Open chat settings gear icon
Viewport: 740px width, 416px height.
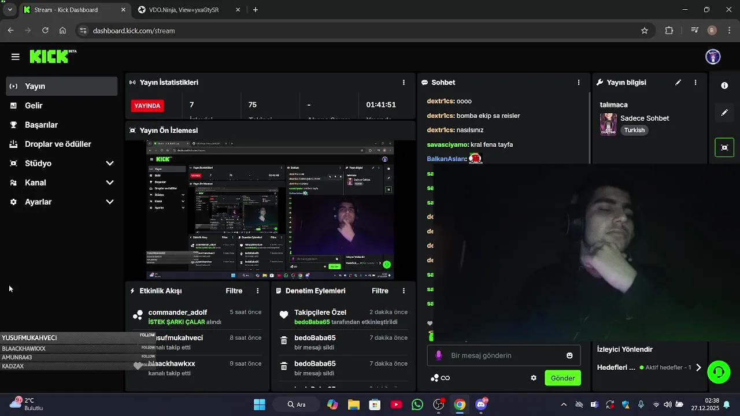pos(534,378)
